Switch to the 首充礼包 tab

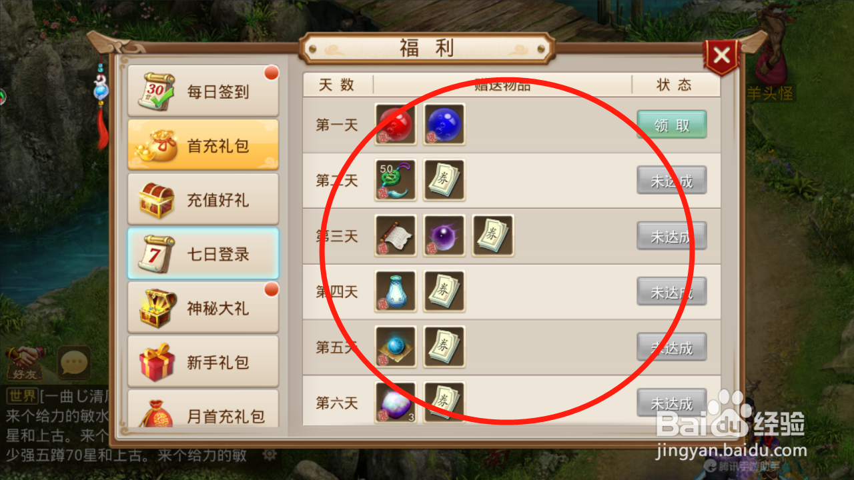[203, 145]
